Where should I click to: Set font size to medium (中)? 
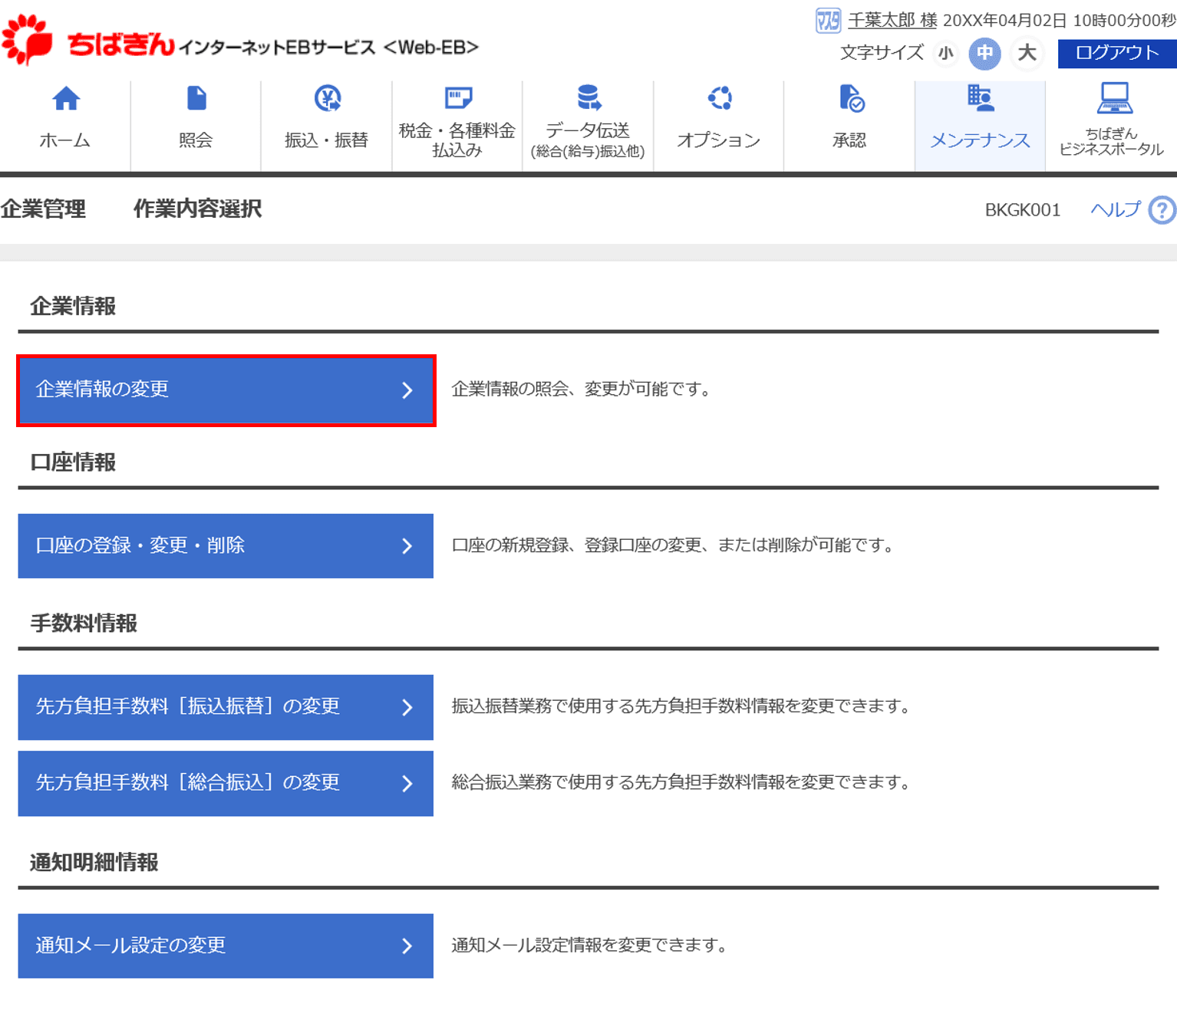pos(984,54)
